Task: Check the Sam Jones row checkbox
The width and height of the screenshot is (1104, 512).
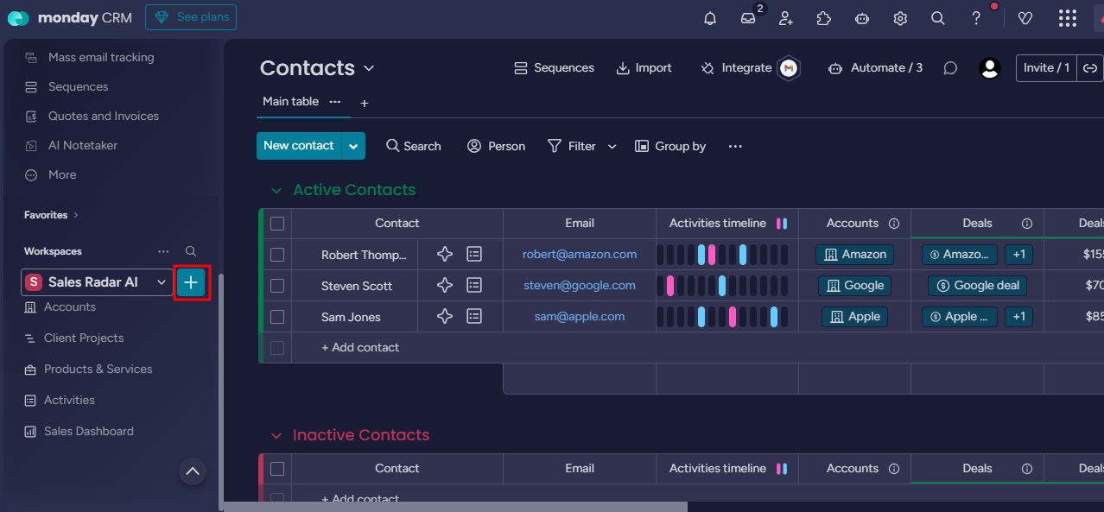Action: pos(277,317)
